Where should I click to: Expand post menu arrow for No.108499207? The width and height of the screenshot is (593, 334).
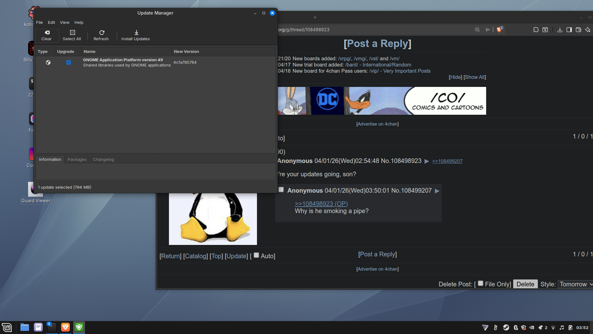437,191
